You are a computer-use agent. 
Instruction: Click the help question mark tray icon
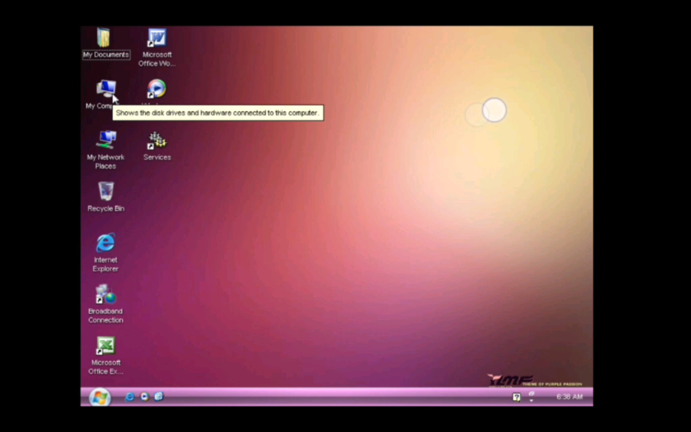tap(516, 397)
